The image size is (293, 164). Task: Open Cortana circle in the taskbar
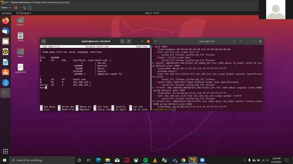click(x=79, y=160)
